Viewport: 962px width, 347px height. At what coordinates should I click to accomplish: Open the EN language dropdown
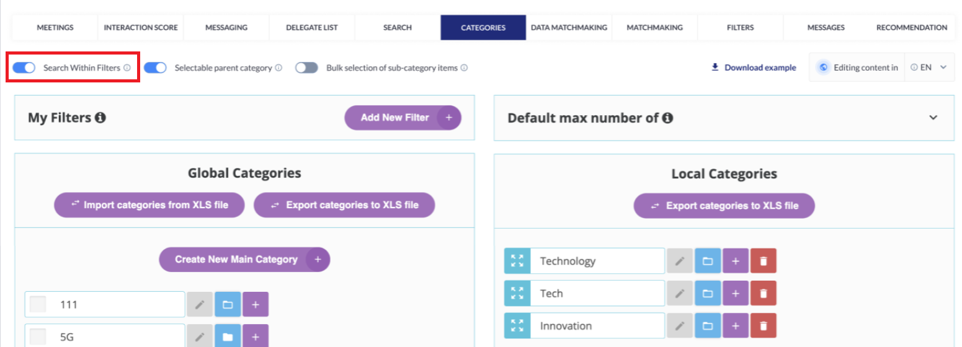(x=929, y=68)
